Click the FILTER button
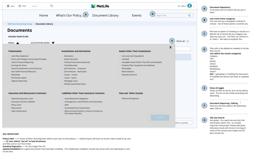The width and height of the screenshot is (263, 156). pyautogui.click(x=160, y=118)
